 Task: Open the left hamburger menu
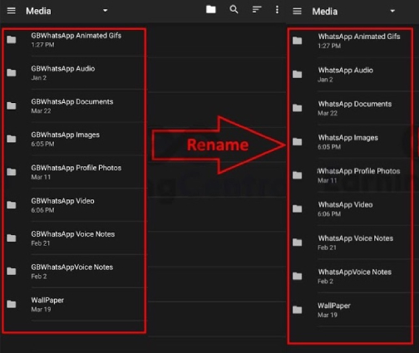pyautogui.click(x=12, y=11)
